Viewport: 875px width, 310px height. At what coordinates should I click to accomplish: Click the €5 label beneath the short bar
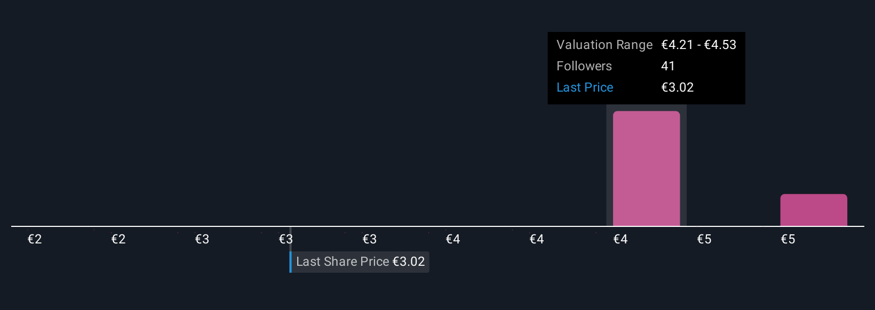coord(788,239)
